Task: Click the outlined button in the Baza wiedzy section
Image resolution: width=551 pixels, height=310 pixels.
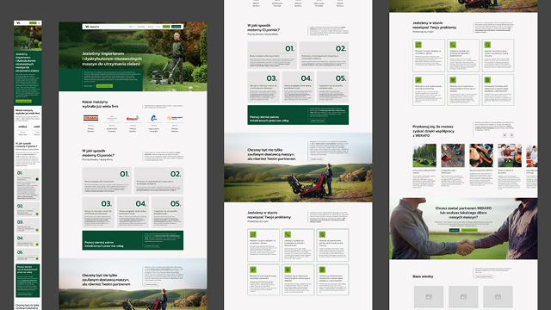Action: tap(484, 276)
